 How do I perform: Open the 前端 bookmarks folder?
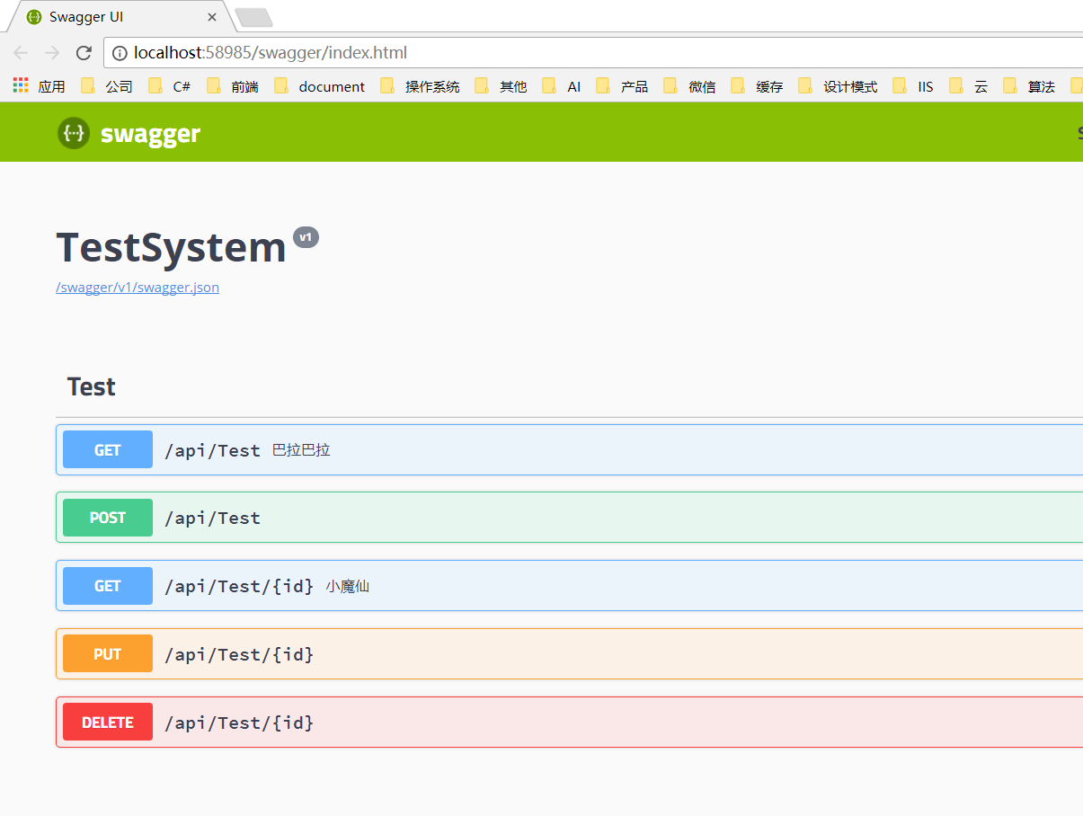coord(233,86)
